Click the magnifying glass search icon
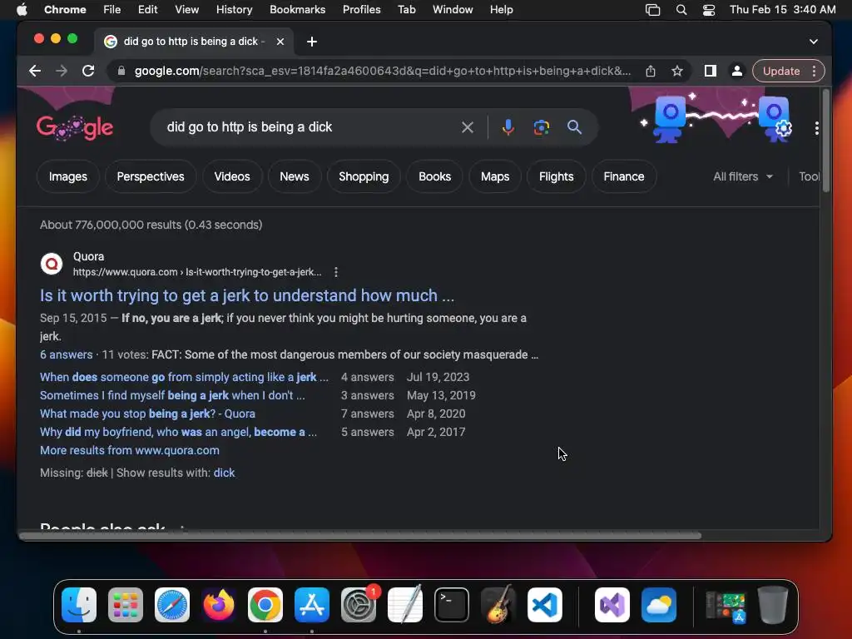 (x=574, y=127)
